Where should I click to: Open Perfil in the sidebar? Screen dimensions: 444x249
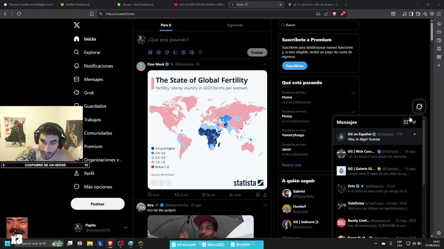(84, 173)
